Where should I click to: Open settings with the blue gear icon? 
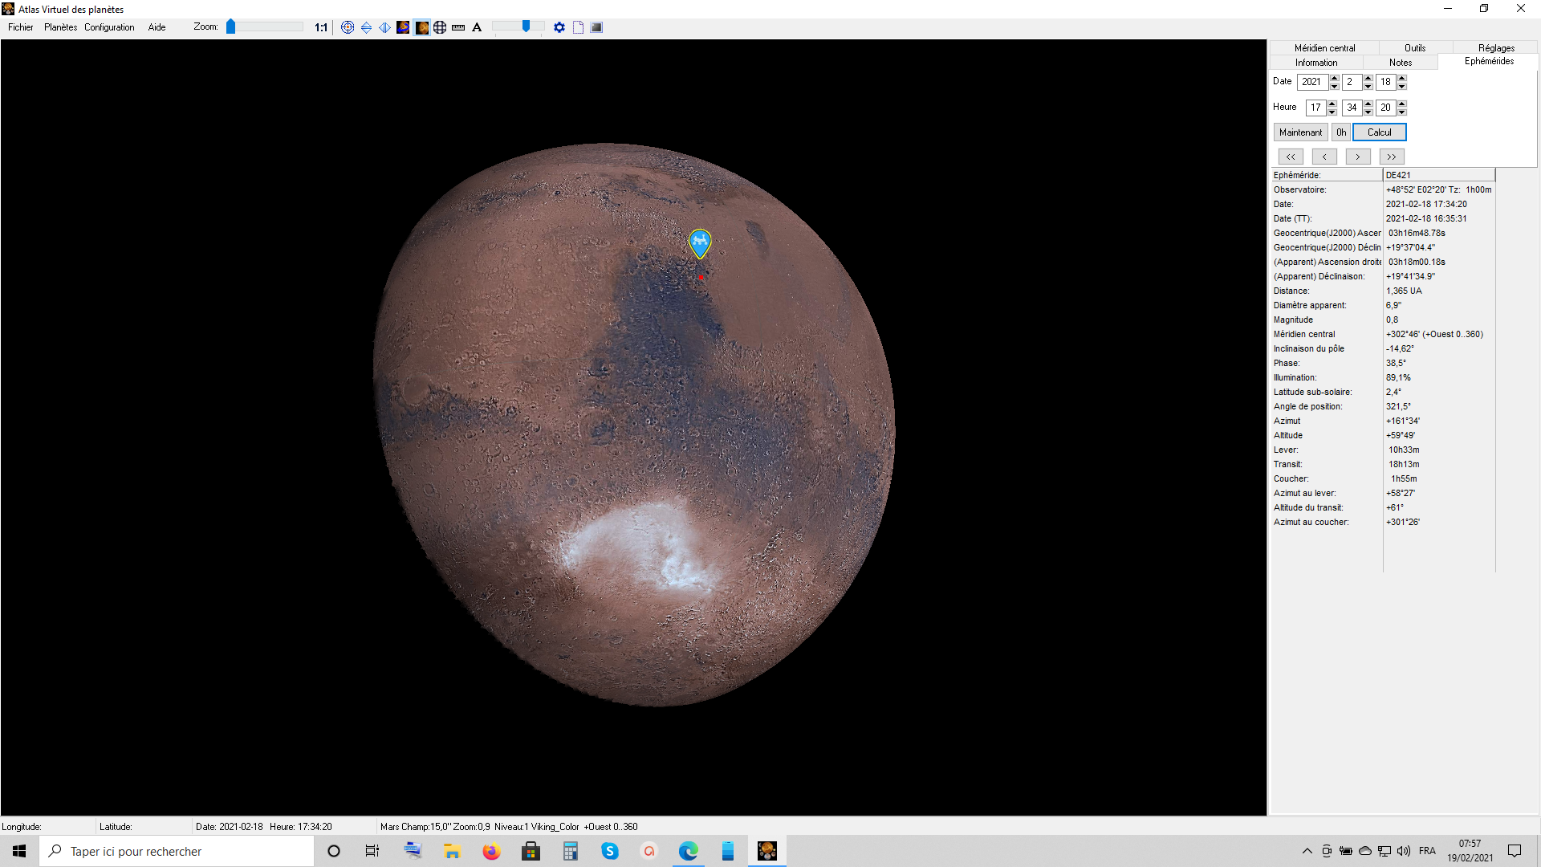[559, 27]
